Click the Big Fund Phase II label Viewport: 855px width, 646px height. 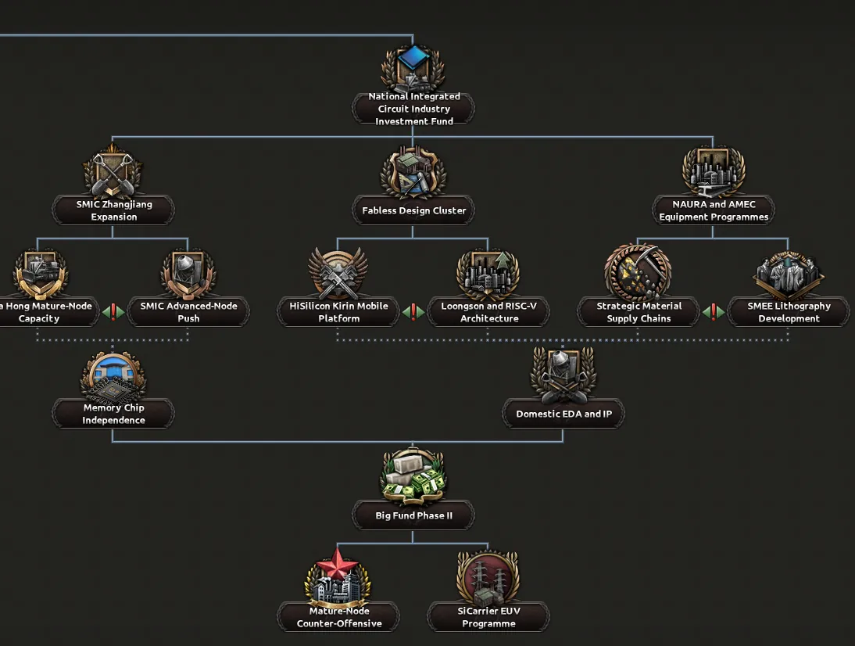pos(413,515)
